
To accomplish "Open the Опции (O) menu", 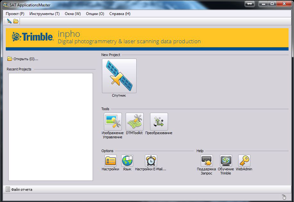I will coord(95,14).
